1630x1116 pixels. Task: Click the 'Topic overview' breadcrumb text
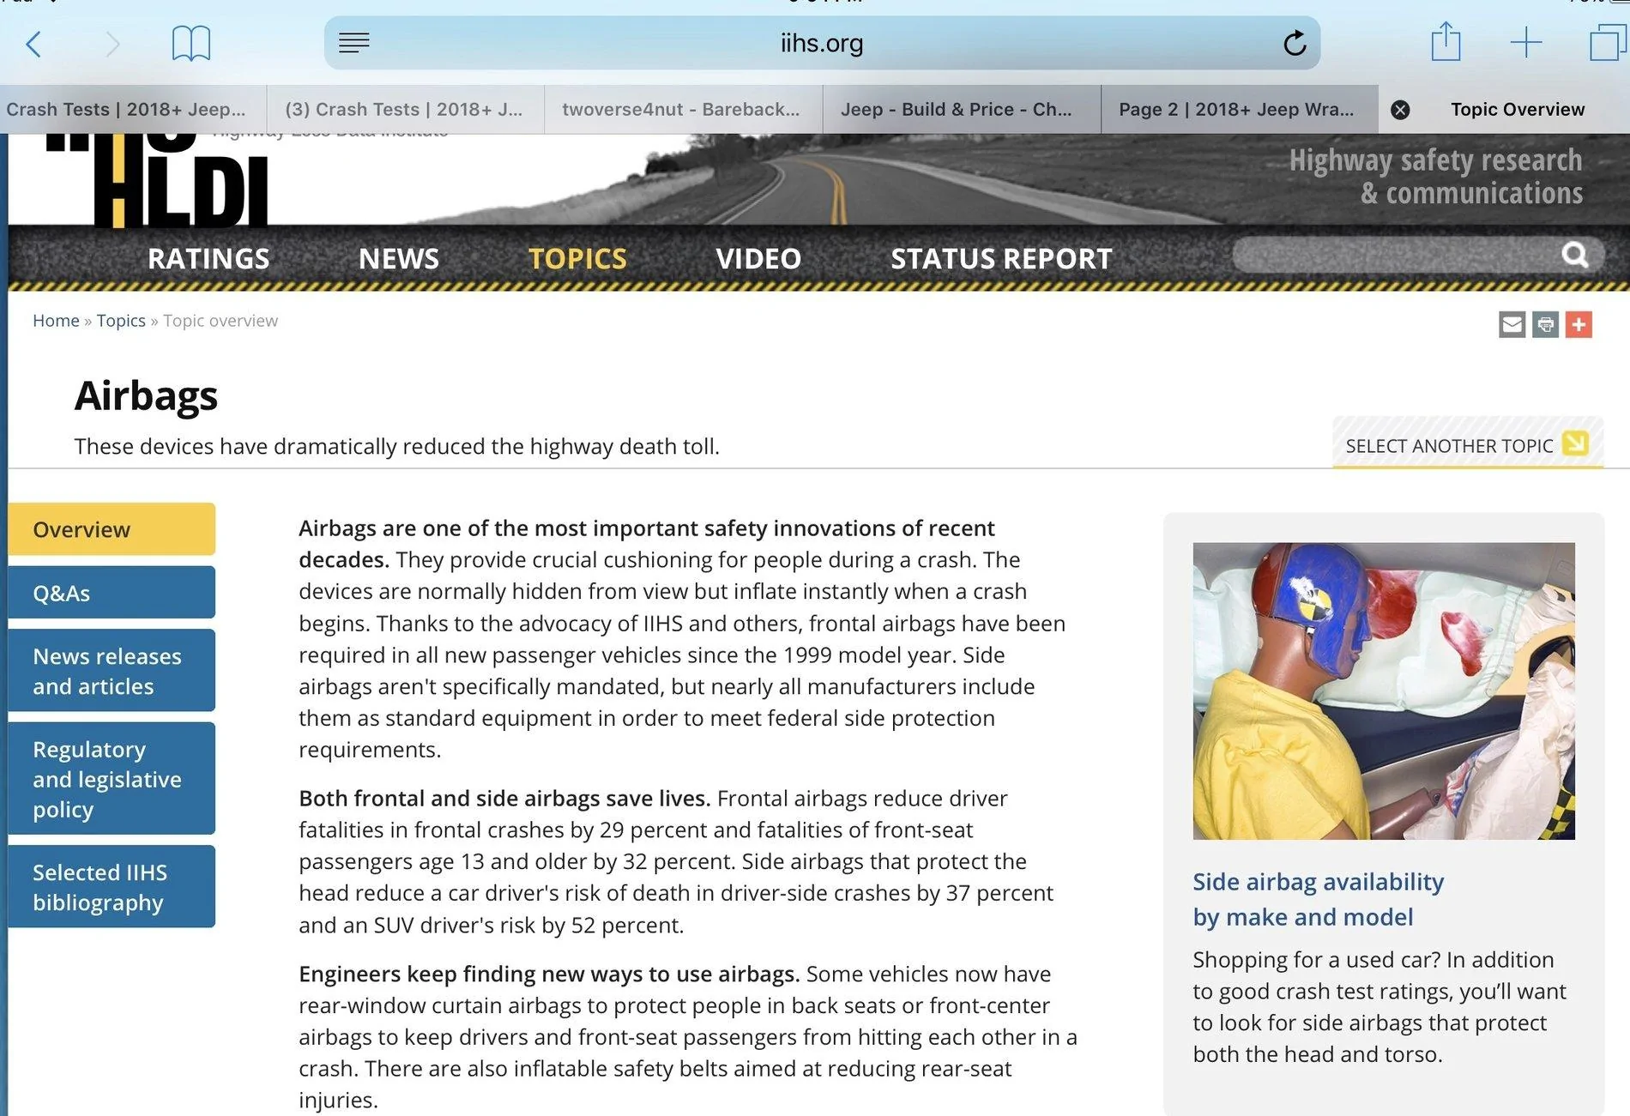[220, 321]
